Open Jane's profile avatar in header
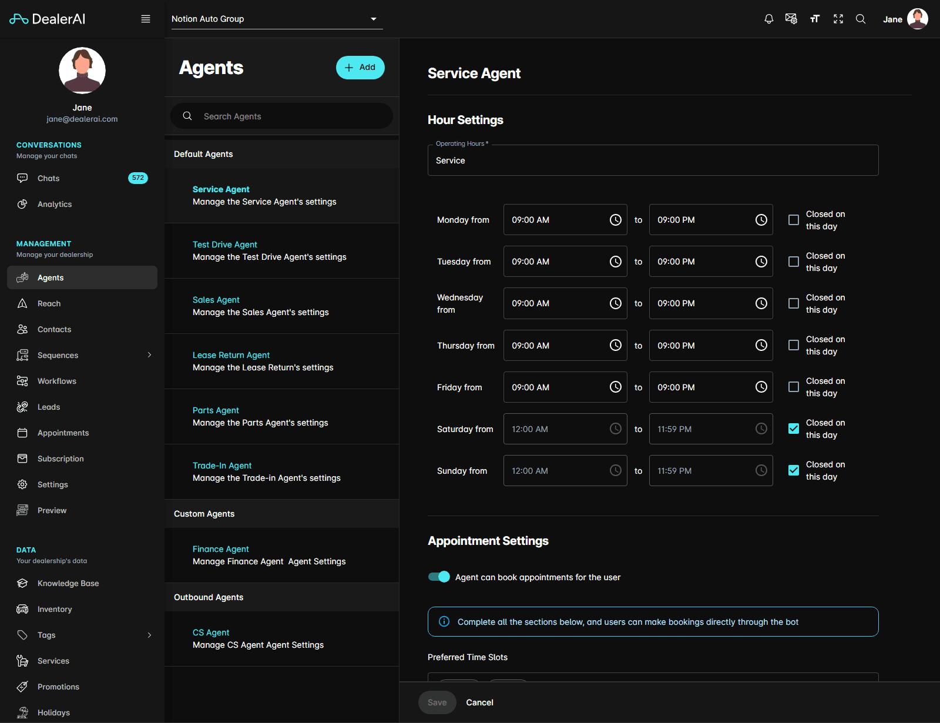The image size is (940, 723). coord(918,19)
